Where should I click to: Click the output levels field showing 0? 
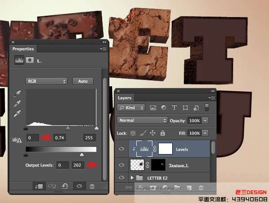click(x=63, y=165)
